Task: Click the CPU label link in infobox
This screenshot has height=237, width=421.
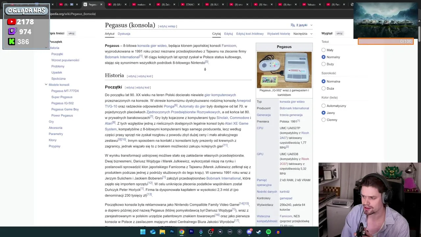Action: click(260, 128)
